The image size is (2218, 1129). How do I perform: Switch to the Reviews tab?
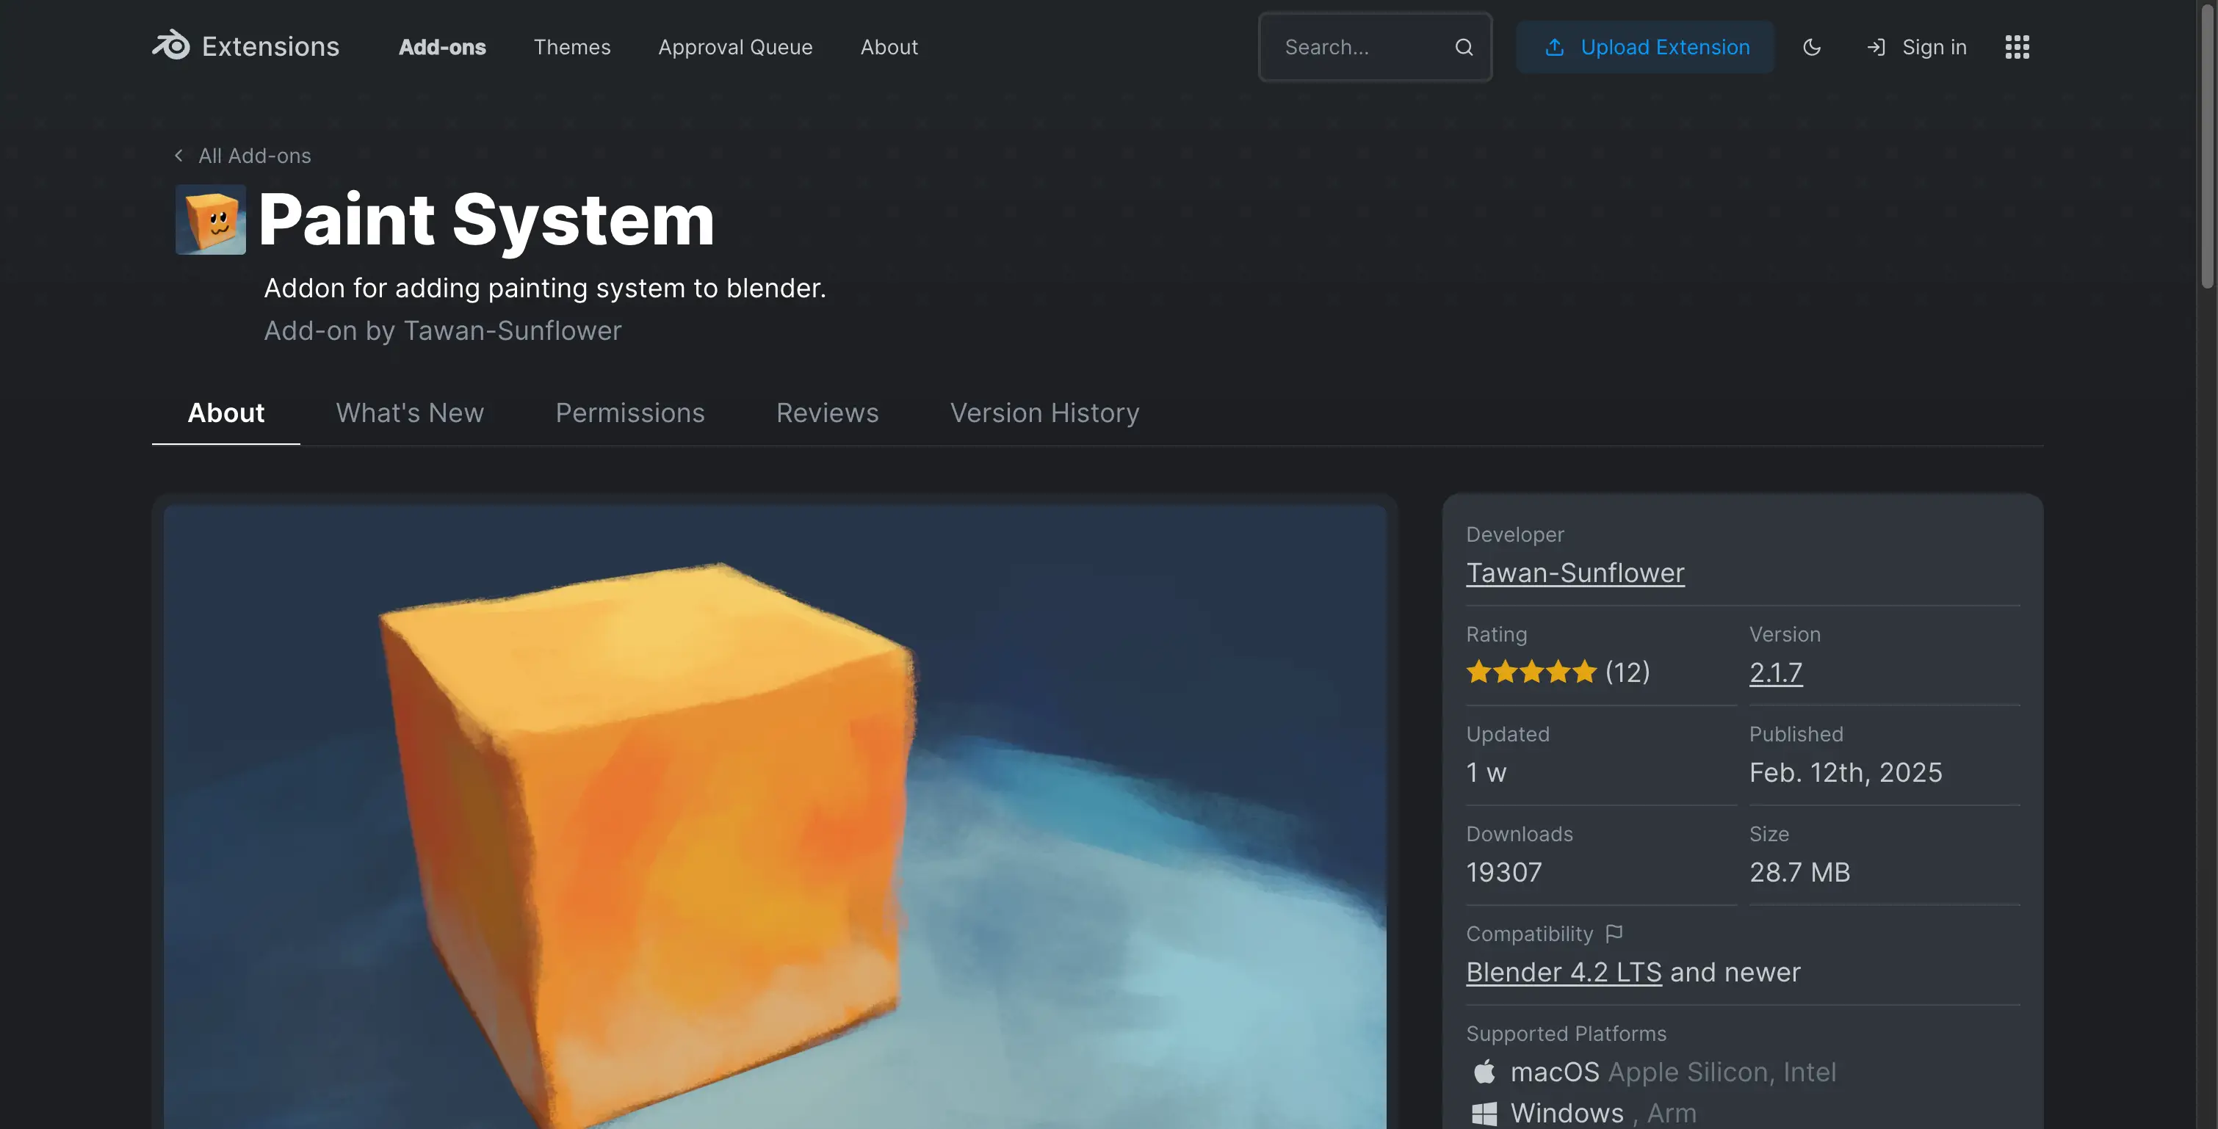tap(826, 413)
